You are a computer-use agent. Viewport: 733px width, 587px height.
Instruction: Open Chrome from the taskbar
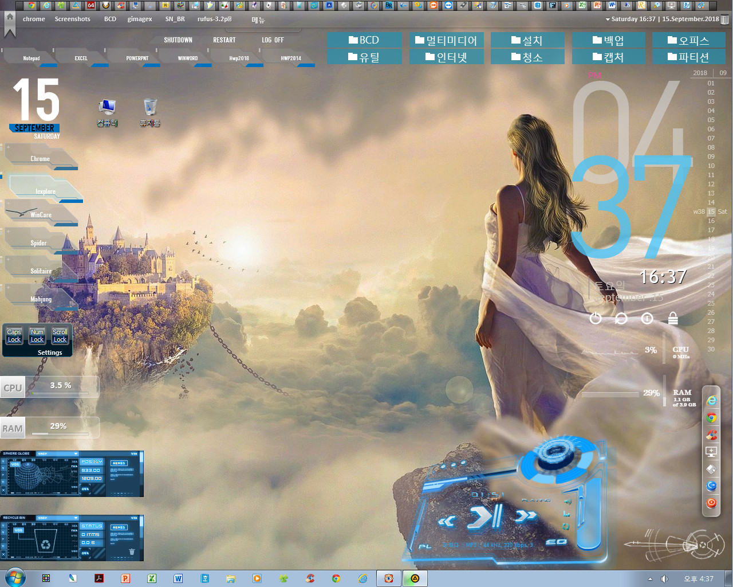(336, 578)
